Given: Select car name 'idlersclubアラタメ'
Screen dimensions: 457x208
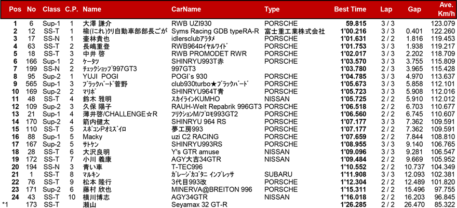Looking at the screenshot, I should (194, 39).
